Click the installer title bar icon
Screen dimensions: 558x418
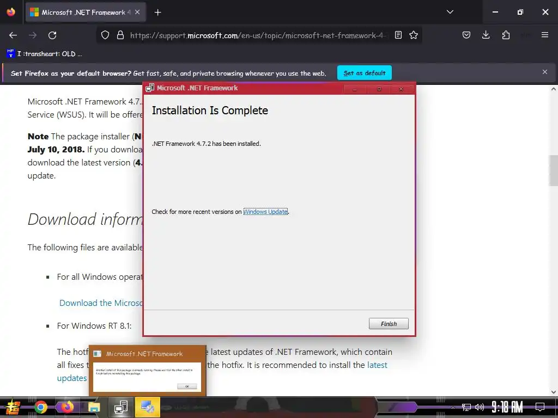[x=150, y=88]
